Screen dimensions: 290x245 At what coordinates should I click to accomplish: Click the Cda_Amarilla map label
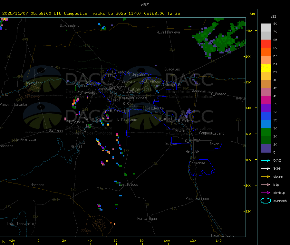[x=24, y=139]
